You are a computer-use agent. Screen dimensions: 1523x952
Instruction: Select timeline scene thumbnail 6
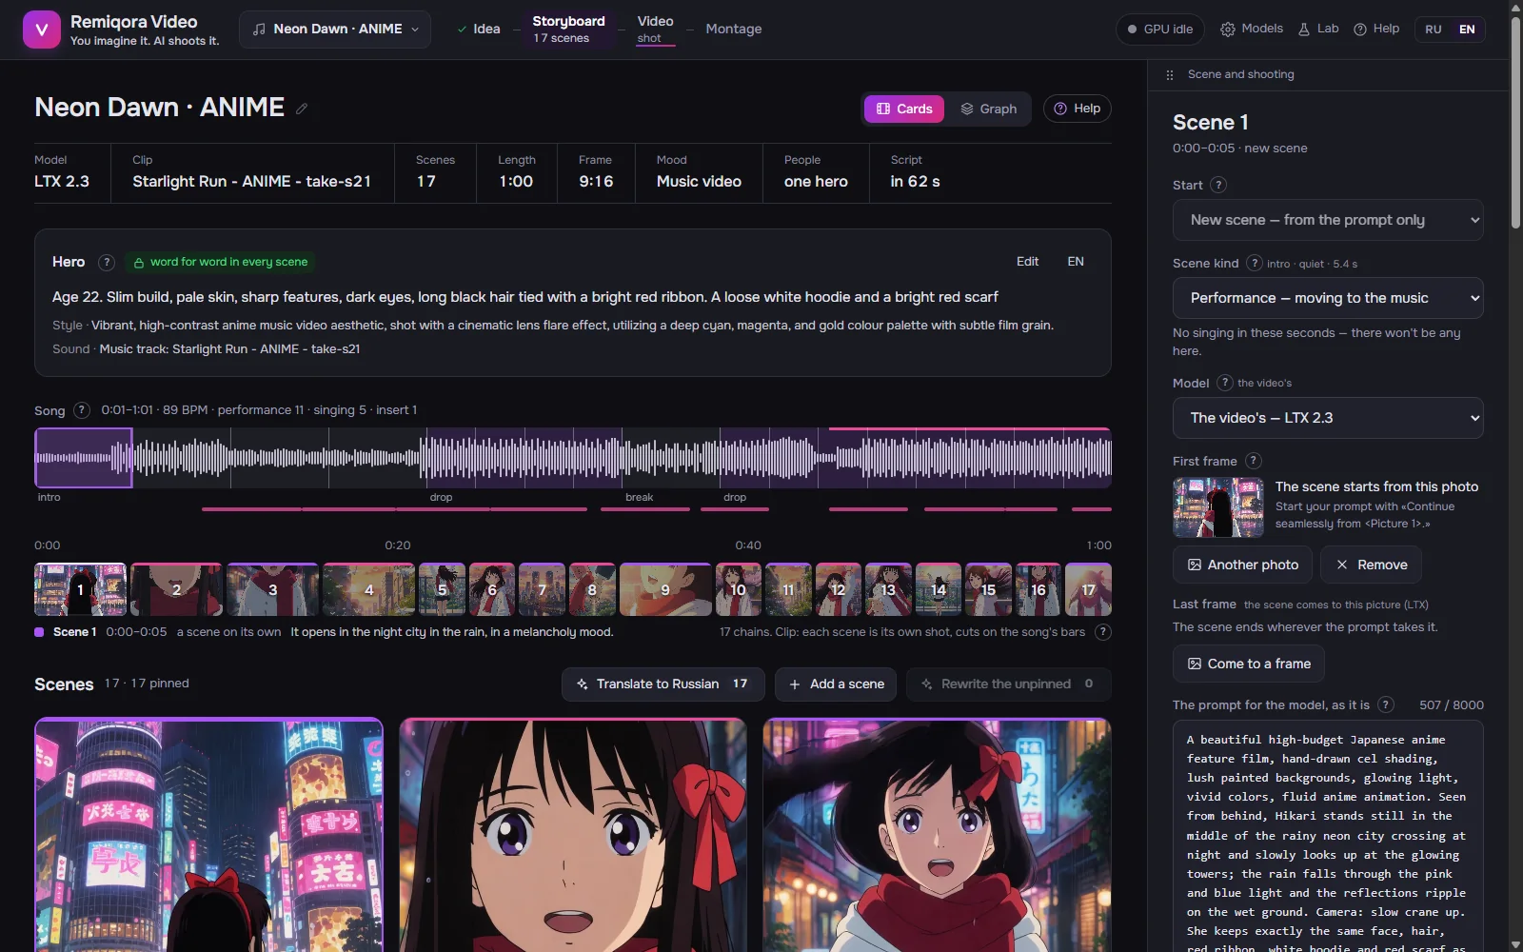pyautogui.click(x=492, y=589)
